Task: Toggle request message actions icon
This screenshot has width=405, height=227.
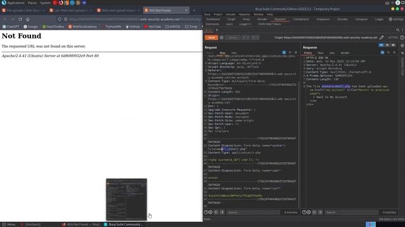Action: pos(284,52)
